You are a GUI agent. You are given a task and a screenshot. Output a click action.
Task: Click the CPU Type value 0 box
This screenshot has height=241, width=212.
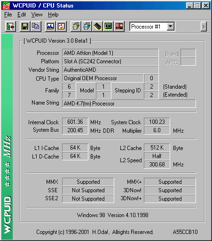pos(151,78)
